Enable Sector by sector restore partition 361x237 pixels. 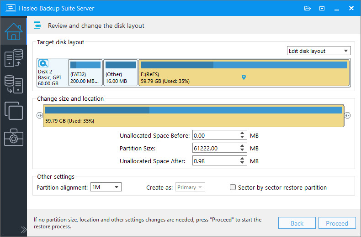pyautogui.click(x=233, y=187)
